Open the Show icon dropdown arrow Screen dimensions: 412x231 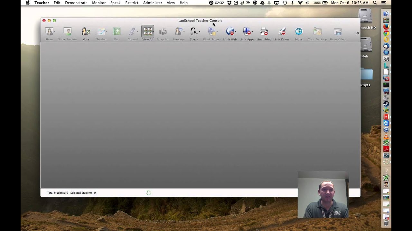[55, 31]
